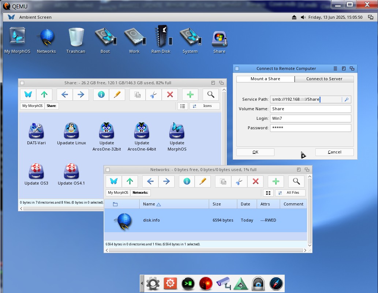Image resolution: width=378 pixels, height=293 pixels.
Task: Launch compass browser icon in dock
Action: (276, 283)
